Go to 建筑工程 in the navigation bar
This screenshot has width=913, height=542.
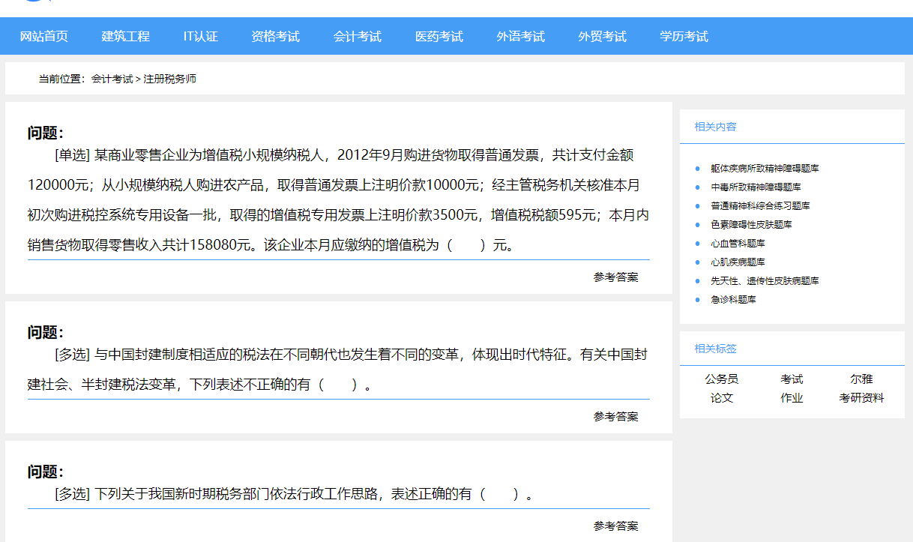[x=126, y=36]
